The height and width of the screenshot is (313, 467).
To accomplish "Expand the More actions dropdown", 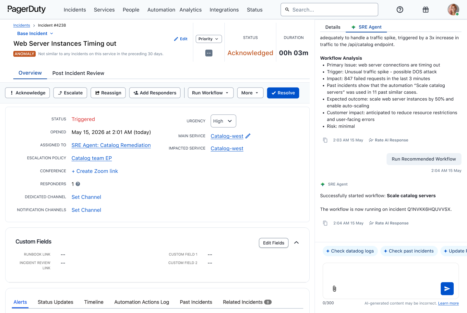I will tap(250, 93).
